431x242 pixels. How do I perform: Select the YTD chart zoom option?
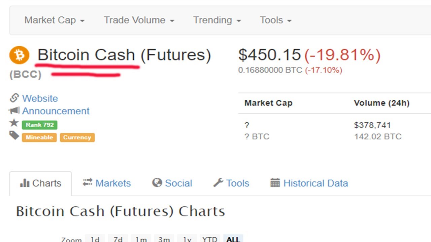click(x=210, y=239)
